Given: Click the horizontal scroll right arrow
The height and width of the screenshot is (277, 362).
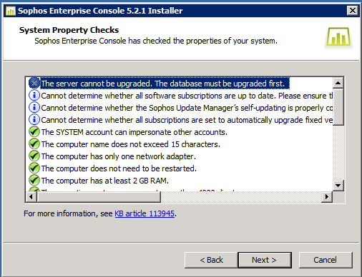Looking at the screenshot, I should 327,197.
